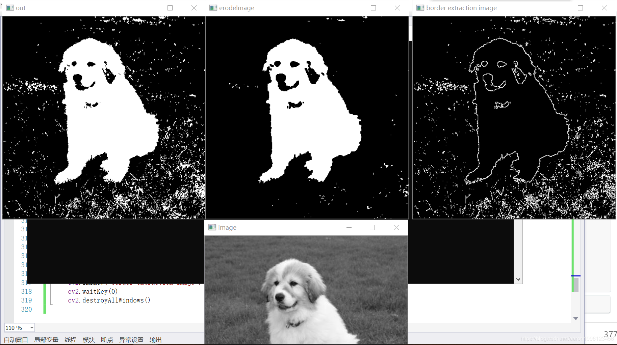Open the 自动窗口 tab

16,340
